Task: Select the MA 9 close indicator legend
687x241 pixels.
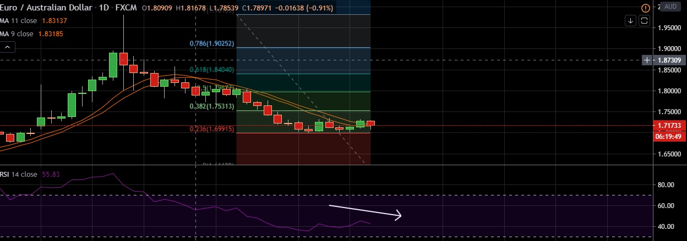Action: tap(17, 33)
